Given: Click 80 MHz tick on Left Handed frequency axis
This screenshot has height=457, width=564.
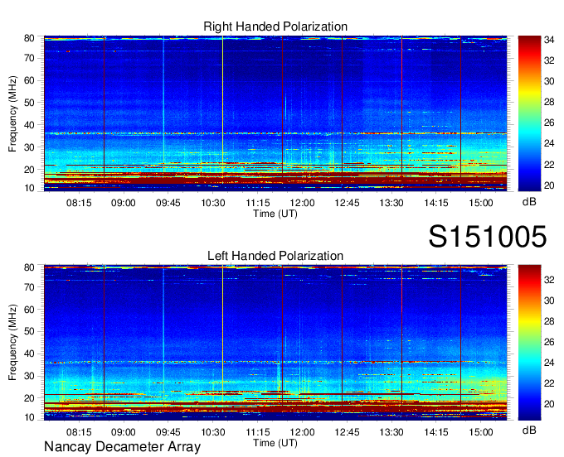Looking at the screenshot, I should coord(29,267).
